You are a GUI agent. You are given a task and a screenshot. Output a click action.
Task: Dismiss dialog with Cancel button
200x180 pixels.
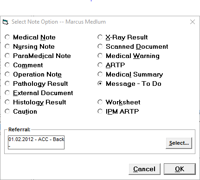point(144,169)
